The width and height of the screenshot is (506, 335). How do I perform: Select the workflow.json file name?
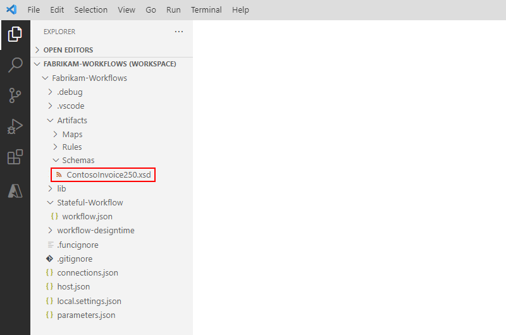pos(87,216)
